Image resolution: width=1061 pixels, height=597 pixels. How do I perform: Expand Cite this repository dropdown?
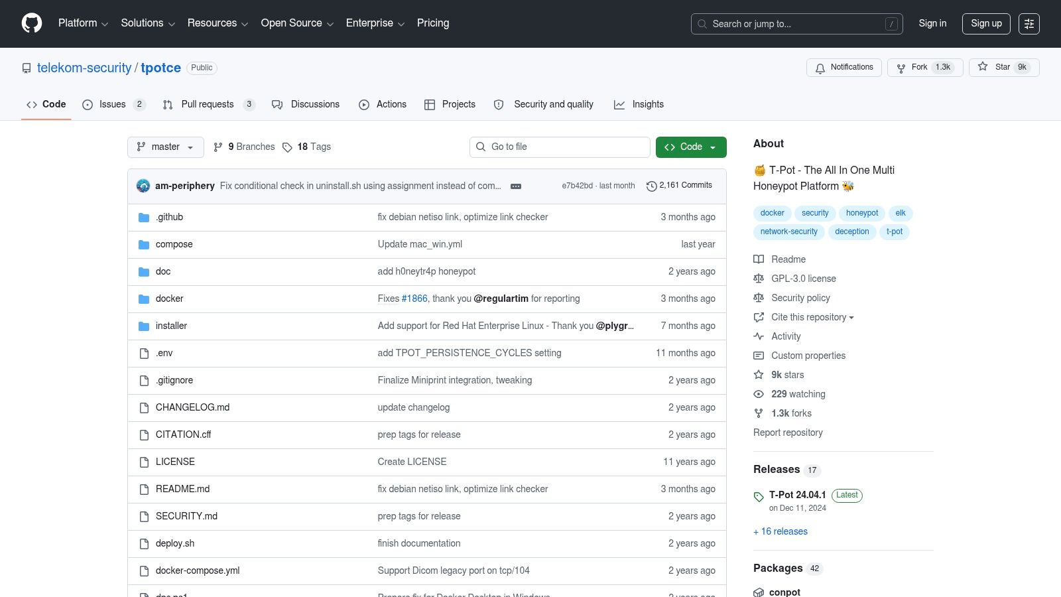point(812,317)
